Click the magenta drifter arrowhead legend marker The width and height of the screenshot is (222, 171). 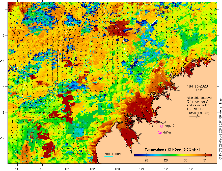pos(160,133)
